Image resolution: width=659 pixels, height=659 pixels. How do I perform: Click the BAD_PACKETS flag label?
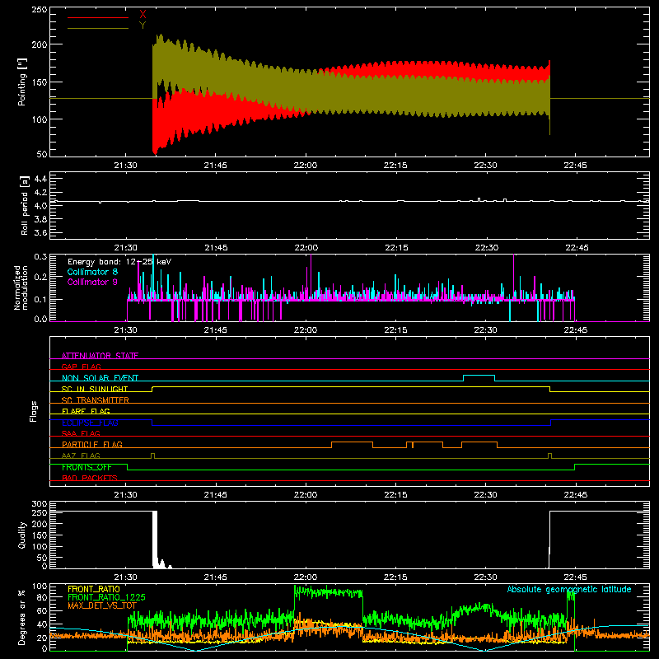pos(90,478)
